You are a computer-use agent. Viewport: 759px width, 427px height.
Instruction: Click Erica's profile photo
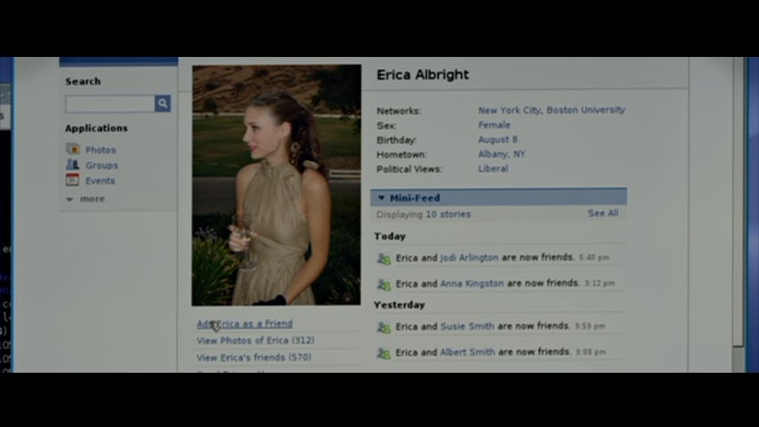pyautogui.click(x=277, y=185)
